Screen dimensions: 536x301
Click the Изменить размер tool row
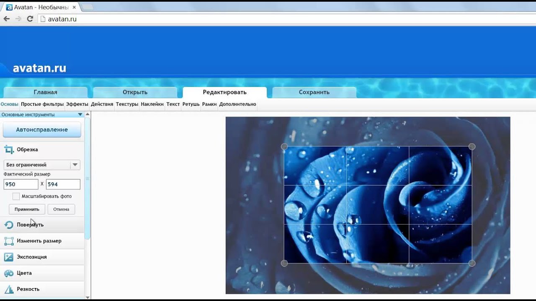point(42,241)
